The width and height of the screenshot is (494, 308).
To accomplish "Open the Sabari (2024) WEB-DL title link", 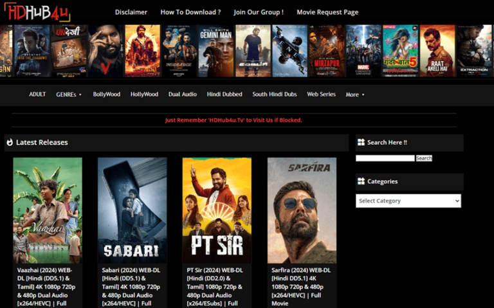I will click(131, 287).
